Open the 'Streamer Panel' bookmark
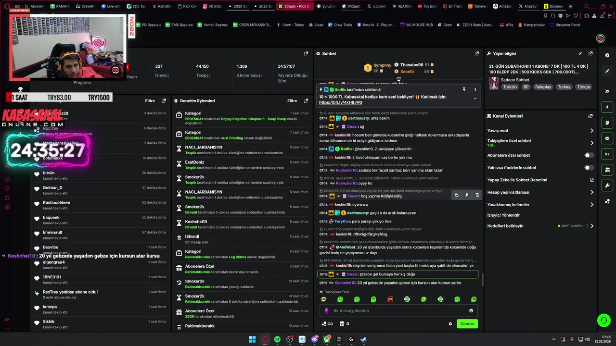616x346 pixels. pos(565,25)
